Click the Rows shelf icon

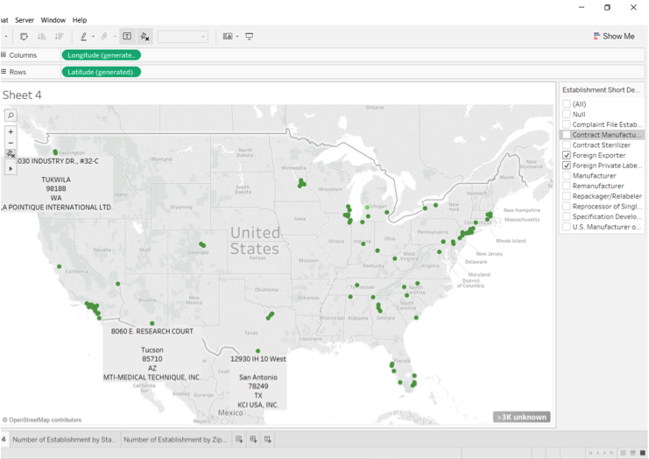coord(4,72)
